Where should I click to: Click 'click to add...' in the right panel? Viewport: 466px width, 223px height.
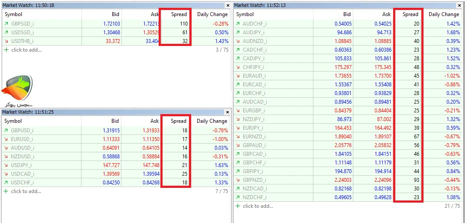(258, 206)
